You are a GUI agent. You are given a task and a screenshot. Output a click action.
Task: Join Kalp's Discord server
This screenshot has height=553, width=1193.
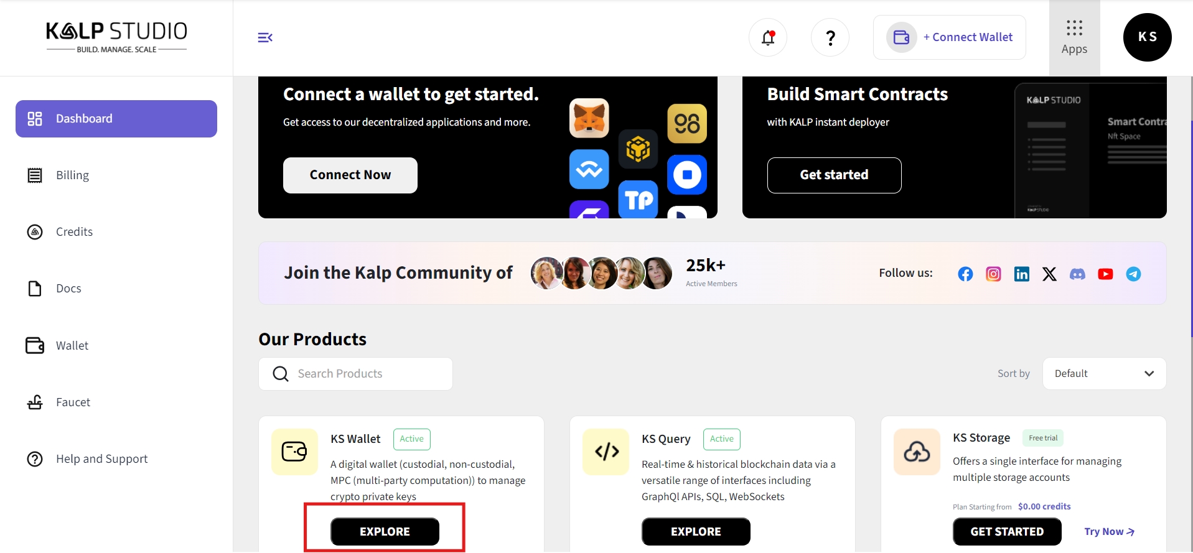pos(1077,274)
